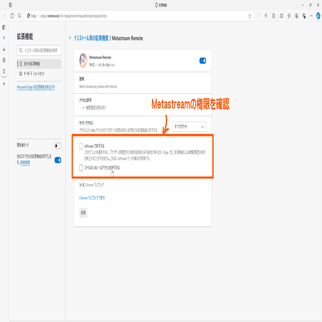322x322 pixels.
Task: Focus the installed extensions search field
Action: point(39,50)
